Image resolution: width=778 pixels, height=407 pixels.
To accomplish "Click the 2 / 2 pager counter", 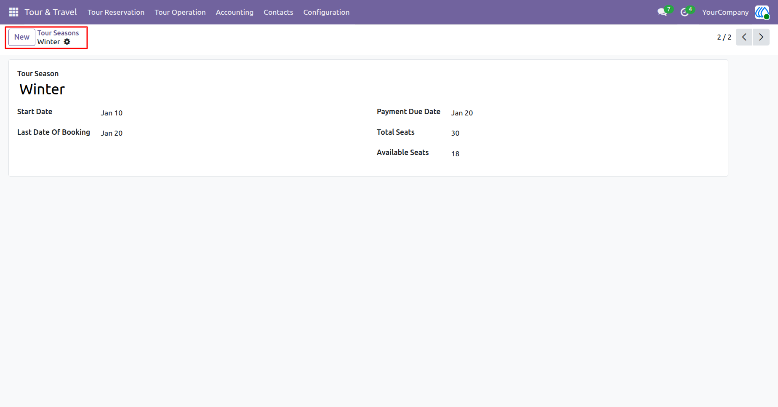I will click(x=724, y=37).
